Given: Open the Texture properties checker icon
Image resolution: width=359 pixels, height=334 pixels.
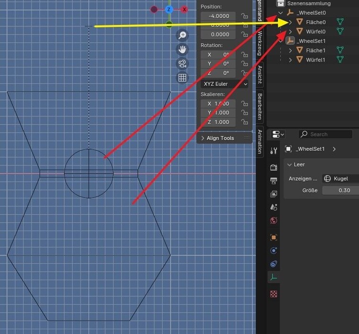Looking at the screenshot, I should 274,294.
